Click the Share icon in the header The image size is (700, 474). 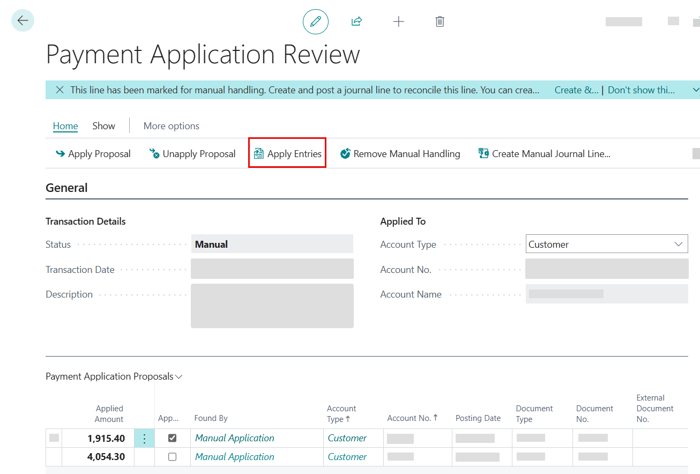[x=356, y=21]
